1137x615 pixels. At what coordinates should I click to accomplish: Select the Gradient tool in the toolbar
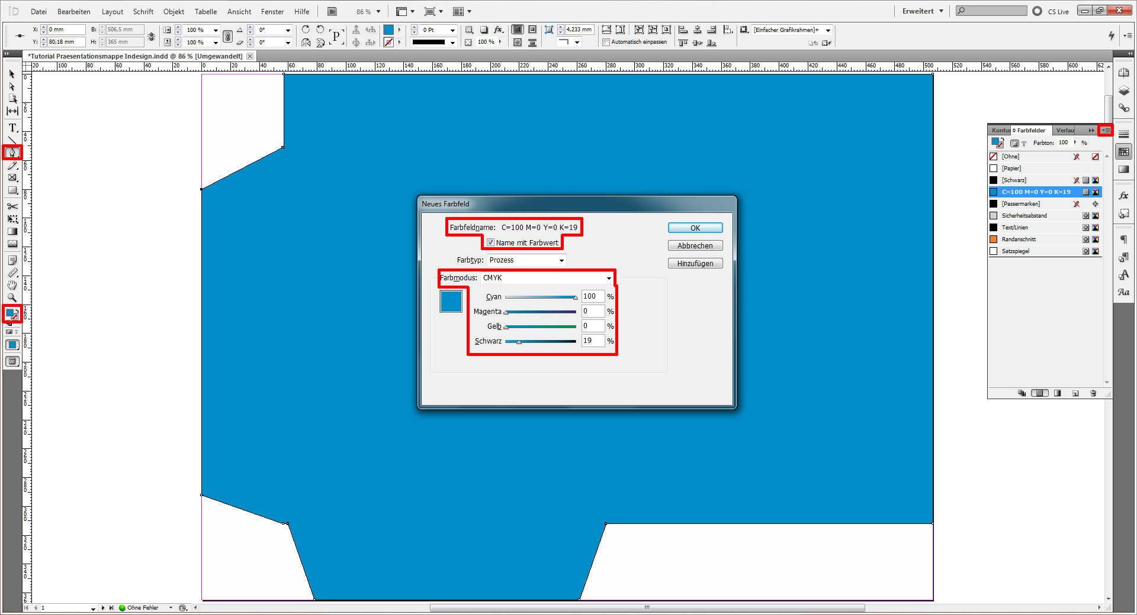(x=12, y=231)
